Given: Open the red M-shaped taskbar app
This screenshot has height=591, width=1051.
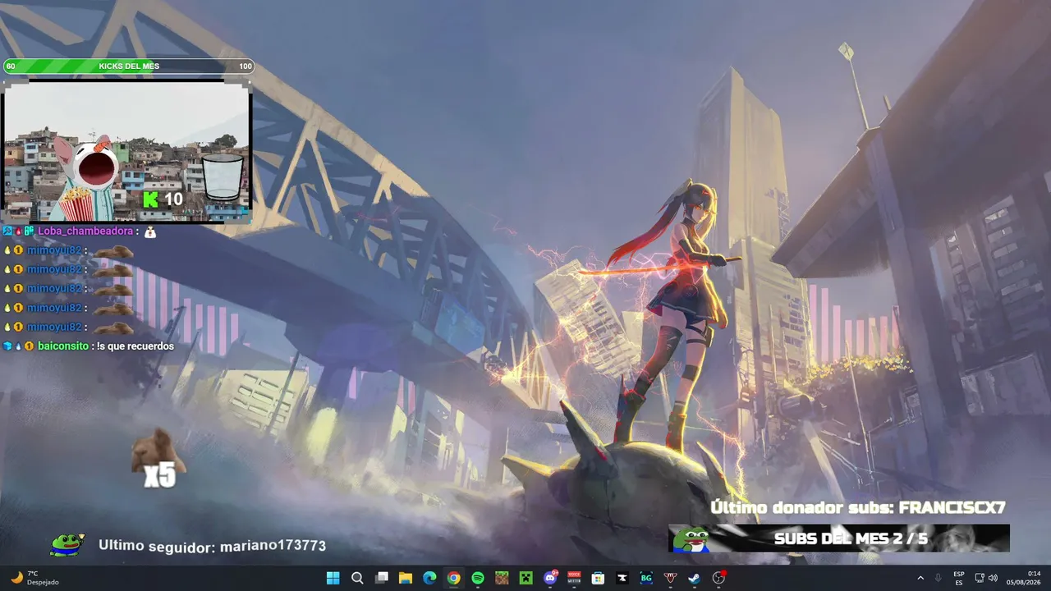Looking at the screenshot, I should [x=671, y=578].
